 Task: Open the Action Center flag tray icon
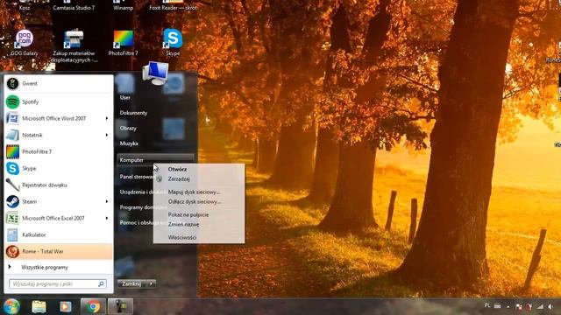[518, 306]
